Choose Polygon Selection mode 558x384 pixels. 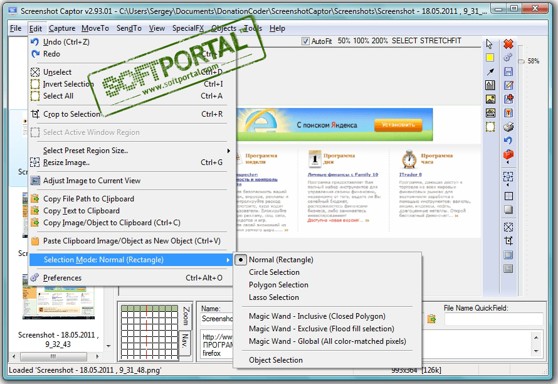278,285
